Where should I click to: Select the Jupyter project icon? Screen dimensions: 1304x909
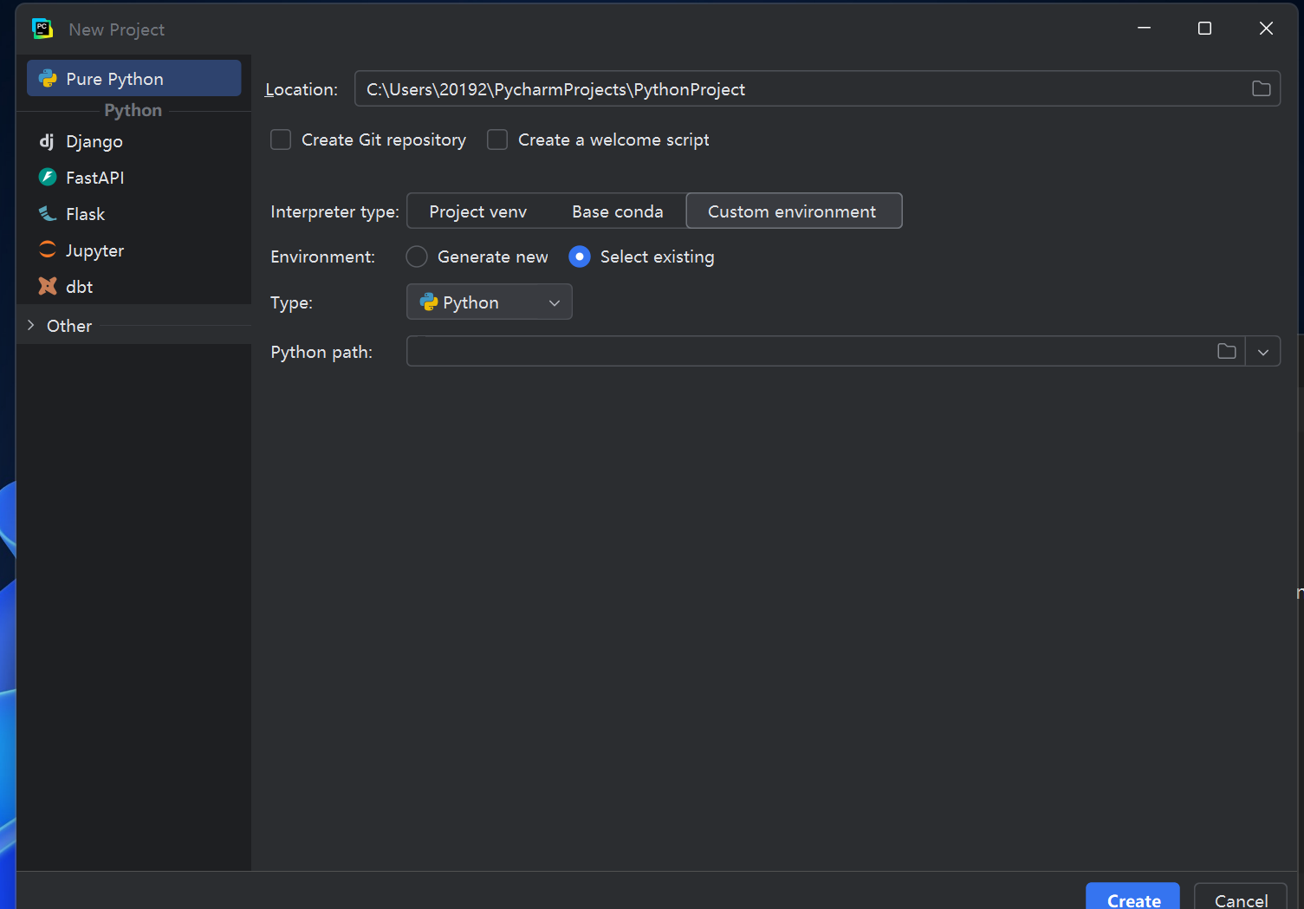click(x=47, y=250)
